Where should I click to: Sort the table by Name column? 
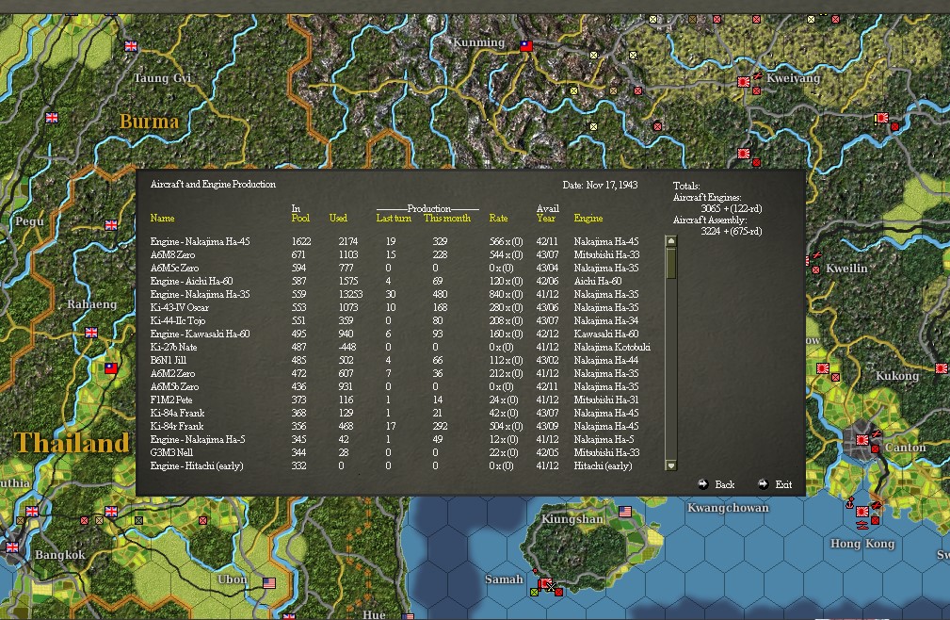162,219
